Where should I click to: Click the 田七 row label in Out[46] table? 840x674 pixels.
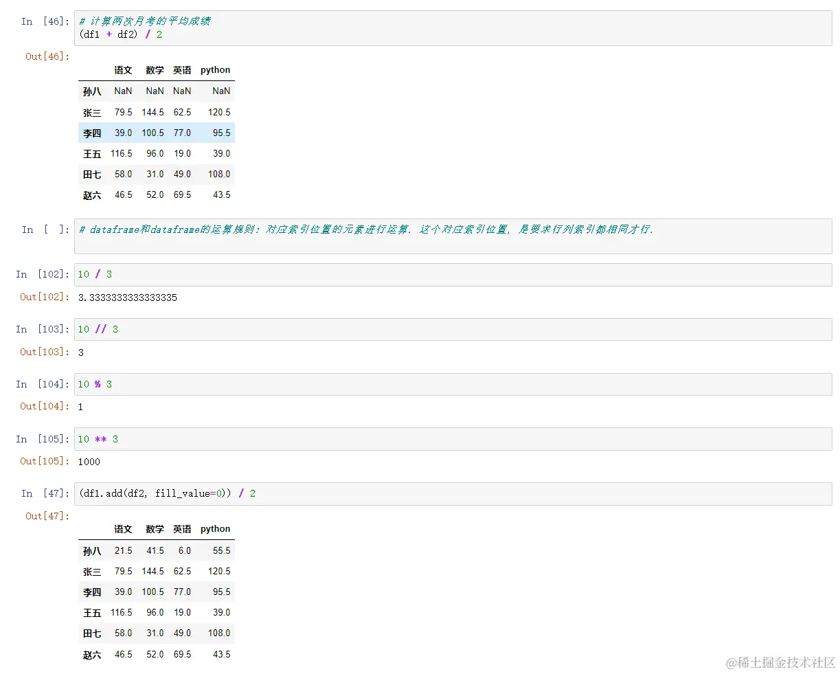click(92, 175)
